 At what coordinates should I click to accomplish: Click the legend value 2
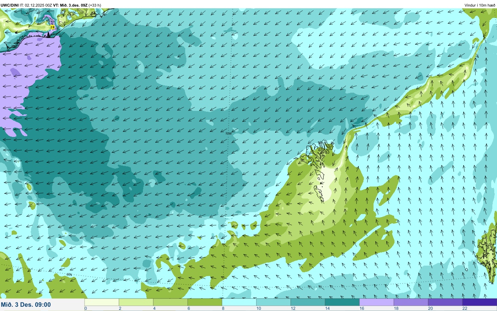coord(120,309)
